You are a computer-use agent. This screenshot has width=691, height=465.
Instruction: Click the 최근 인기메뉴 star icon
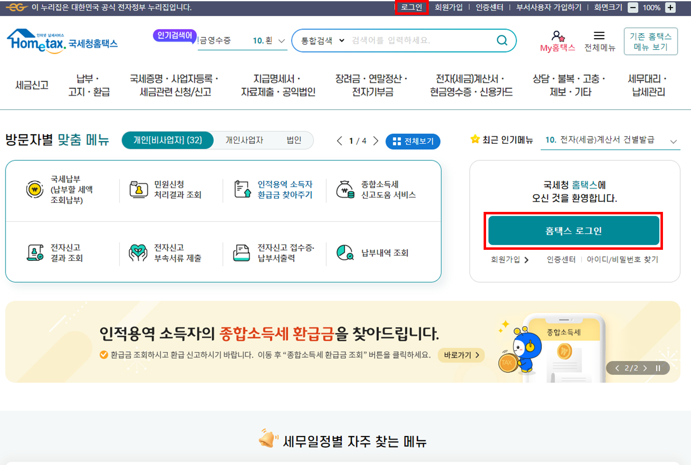[x=475, y=139]
